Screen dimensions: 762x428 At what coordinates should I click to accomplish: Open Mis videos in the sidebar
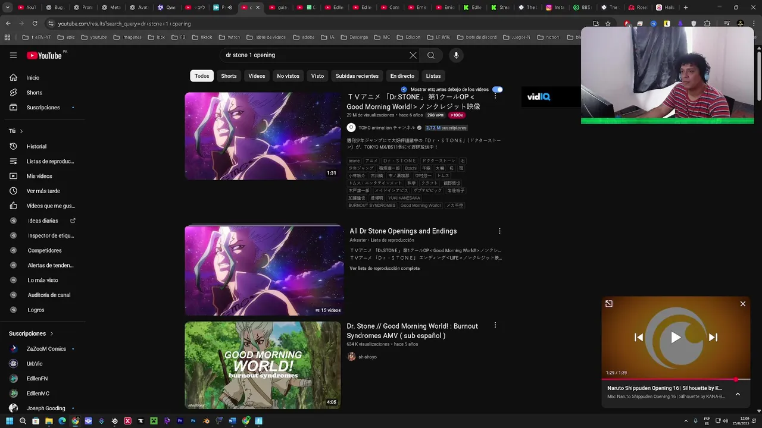coord(42,176)
